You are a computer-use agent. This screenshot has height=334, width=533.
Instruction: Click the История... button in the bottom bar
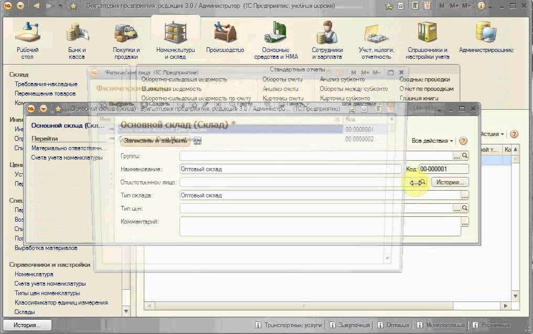click(27, 325)
